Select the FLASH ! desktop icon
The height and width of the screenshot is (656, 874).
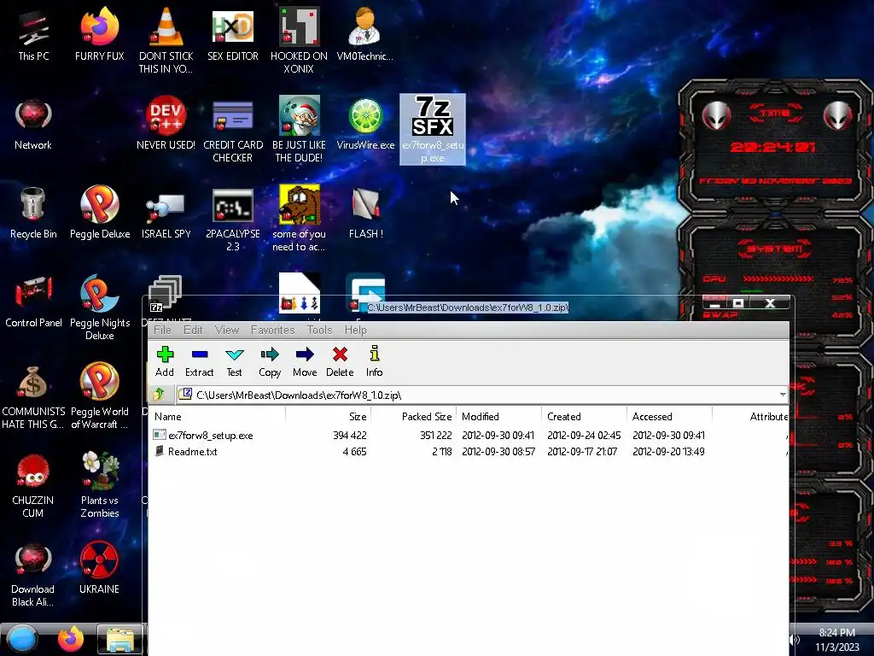[365, 213]
